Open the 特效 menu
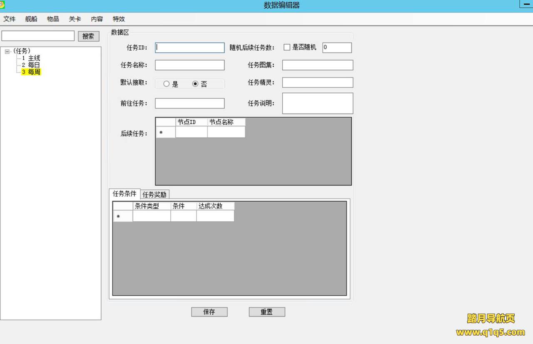 pos(119,19)
